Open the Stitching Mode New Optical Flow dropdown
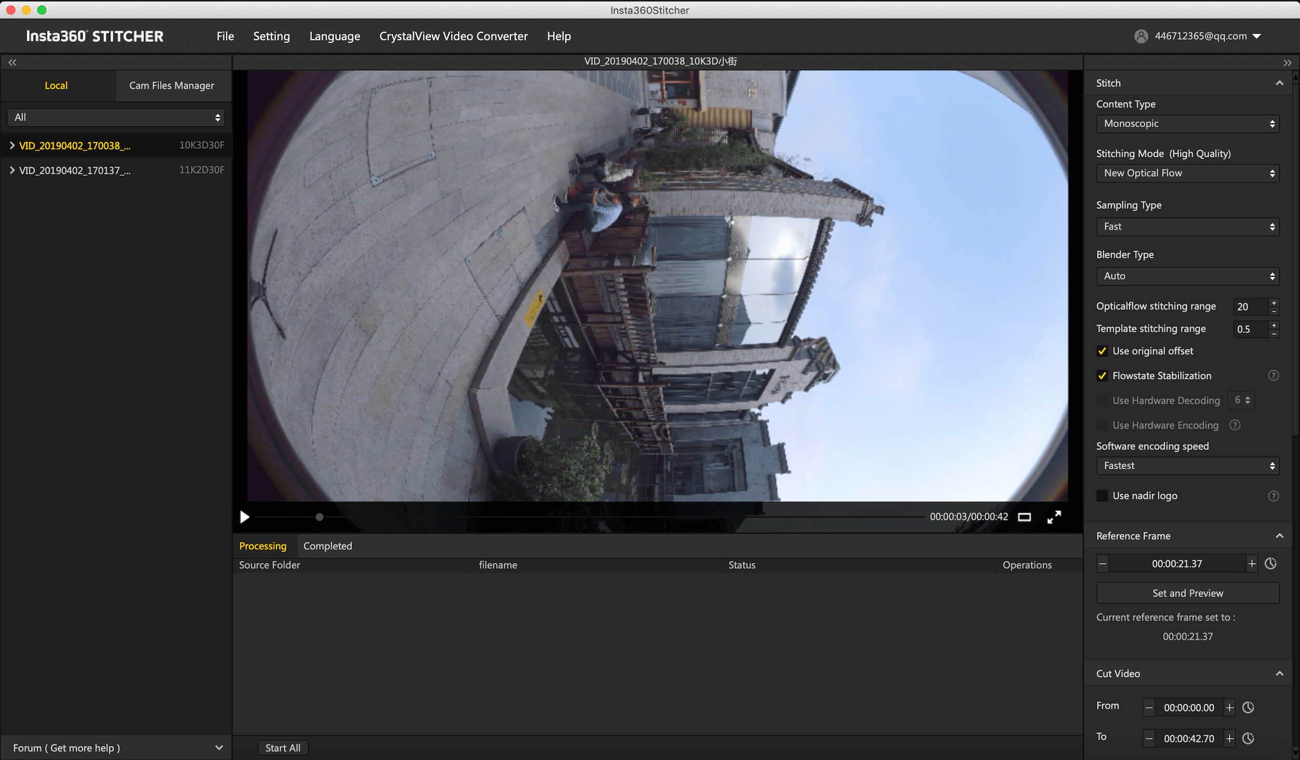Viewport: 1300px width, 760px height. [1187, 173]
